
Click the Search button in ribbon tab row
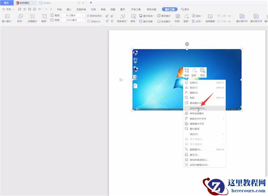[x=185, y=9]
